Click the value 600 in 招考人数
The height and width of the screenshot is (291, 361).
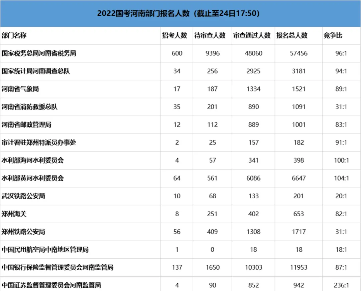177,53
